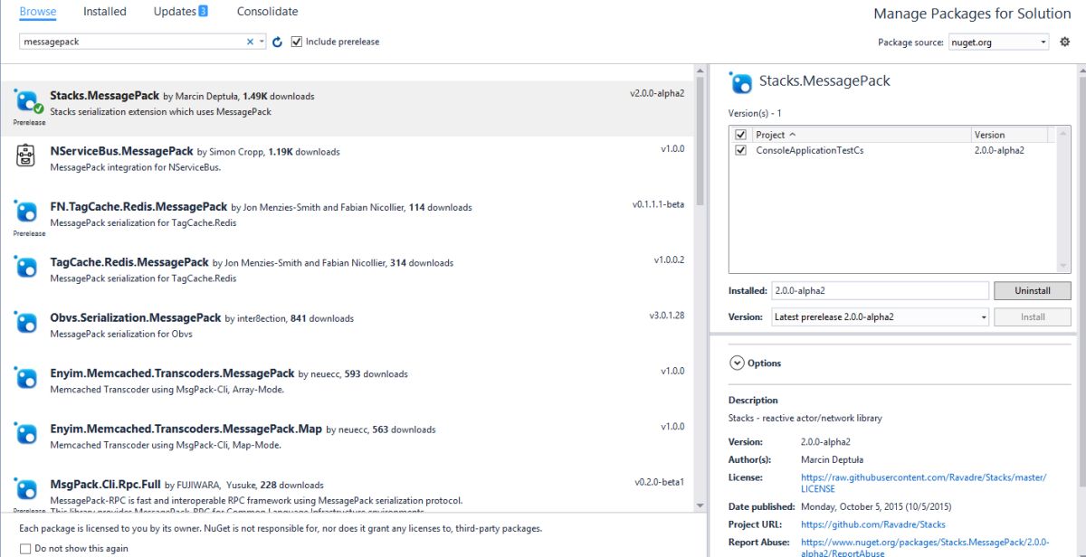Click the project list vertical scrollbar

1064,199
